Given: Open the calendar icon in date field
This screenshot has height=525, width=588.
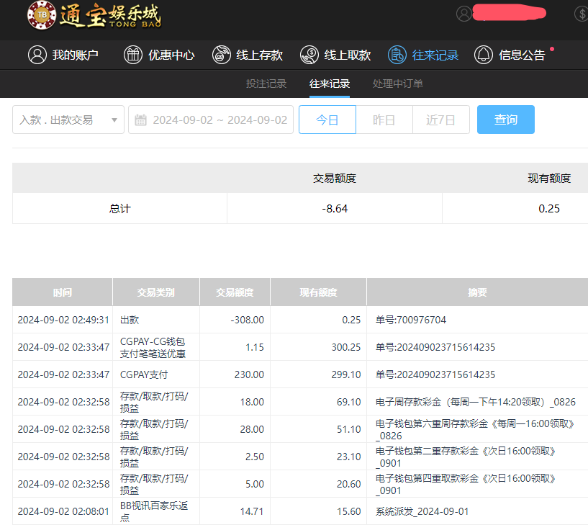Looking at the screenshot, I should tap(141, 120).
